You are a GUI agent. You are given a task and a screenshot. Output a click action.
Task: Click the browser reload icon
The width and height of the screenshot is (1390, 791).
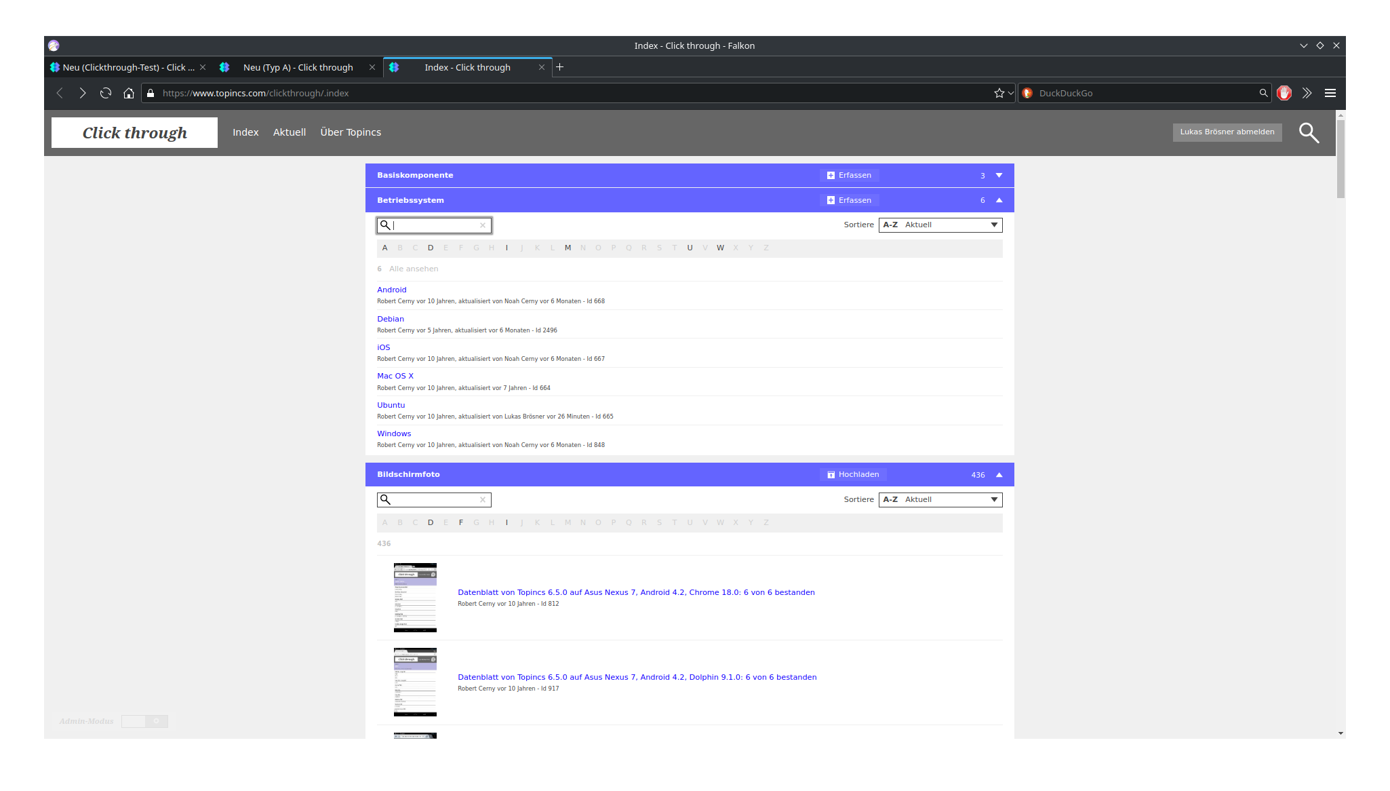pyautogui.click(x=105, y=93)
